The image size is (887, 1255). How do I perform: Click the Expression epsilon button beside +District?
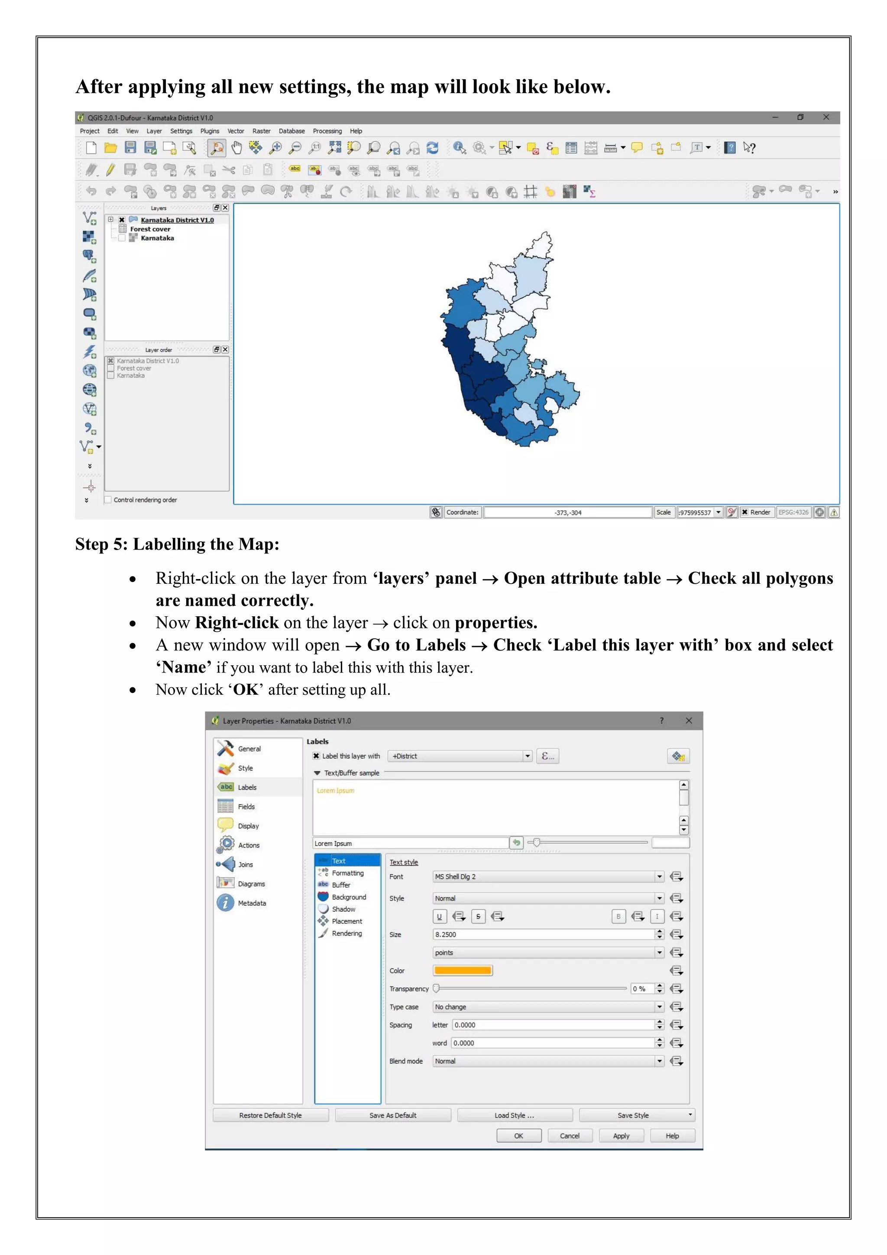point(547,756)
